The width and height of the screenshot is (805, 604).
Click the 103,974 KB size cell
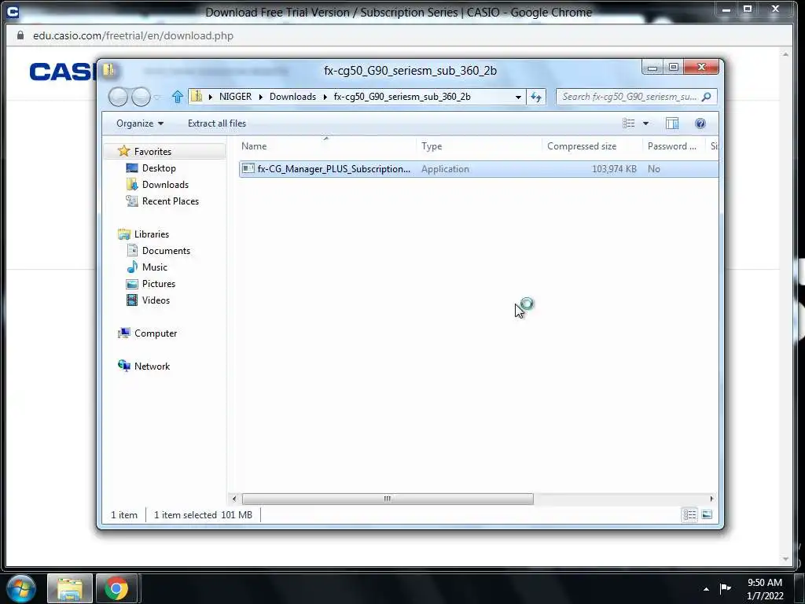tap(614, 169)
